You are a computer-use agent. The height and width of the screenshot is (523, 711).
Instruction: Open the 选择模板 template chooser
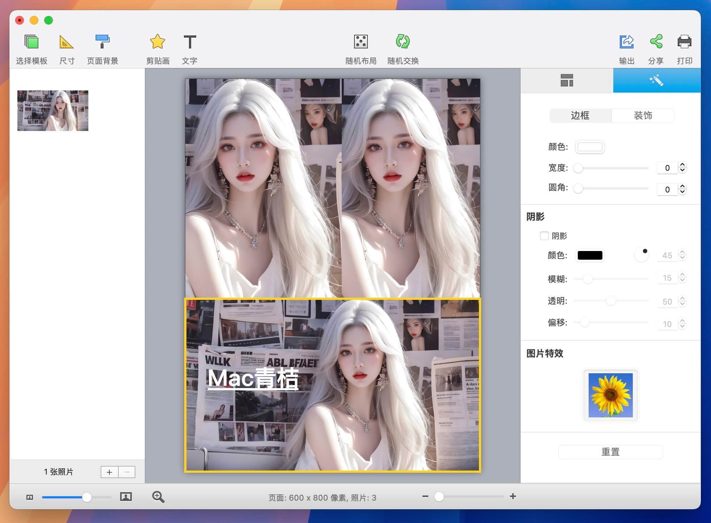31,42
